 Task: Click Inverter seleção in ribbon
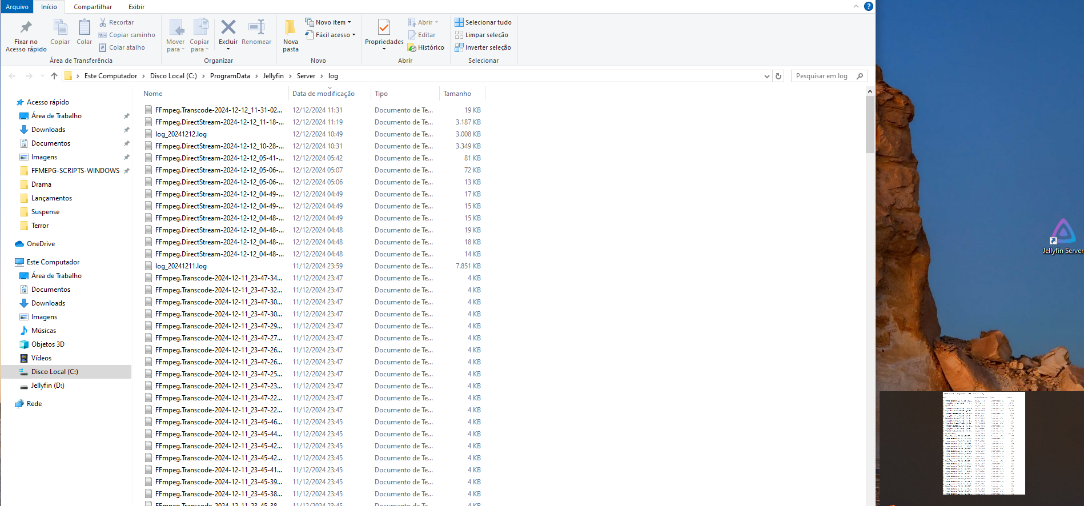483,48
